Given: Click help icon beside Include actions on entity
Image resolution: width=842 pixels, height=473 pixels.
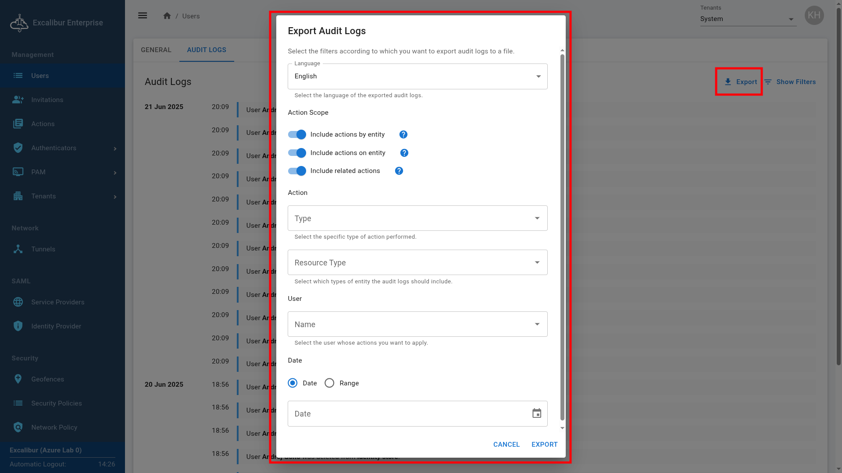Looking at the screenshot, I should click(404, 153).
